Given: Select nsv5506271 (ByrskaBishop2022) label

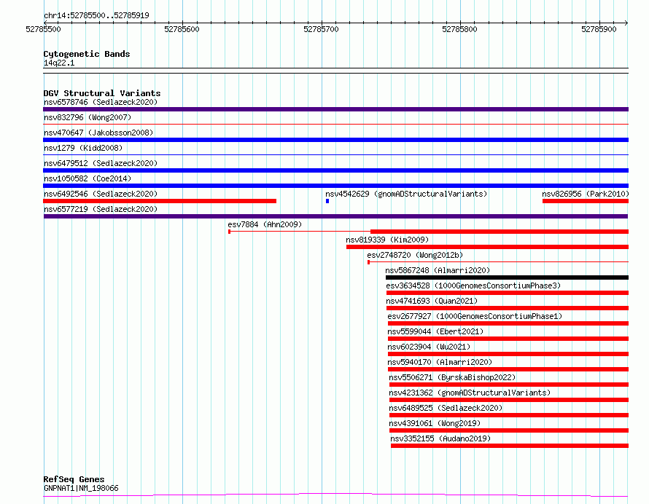Looking at the screenshot, I should pos(452,377).
